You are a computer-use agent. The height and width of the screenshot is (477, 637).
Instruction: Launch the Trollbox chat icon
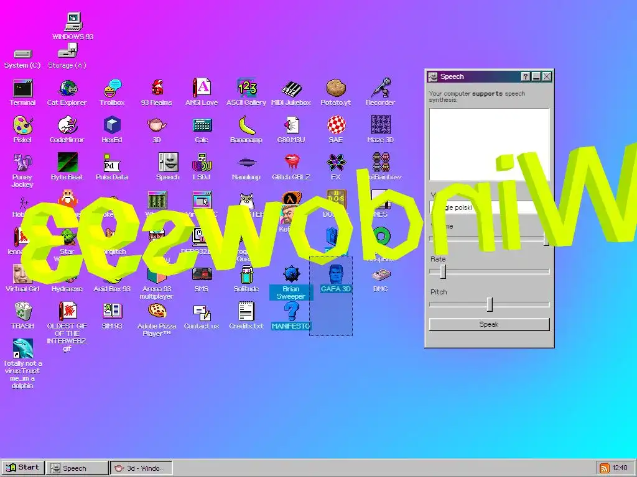click(112, 93)
